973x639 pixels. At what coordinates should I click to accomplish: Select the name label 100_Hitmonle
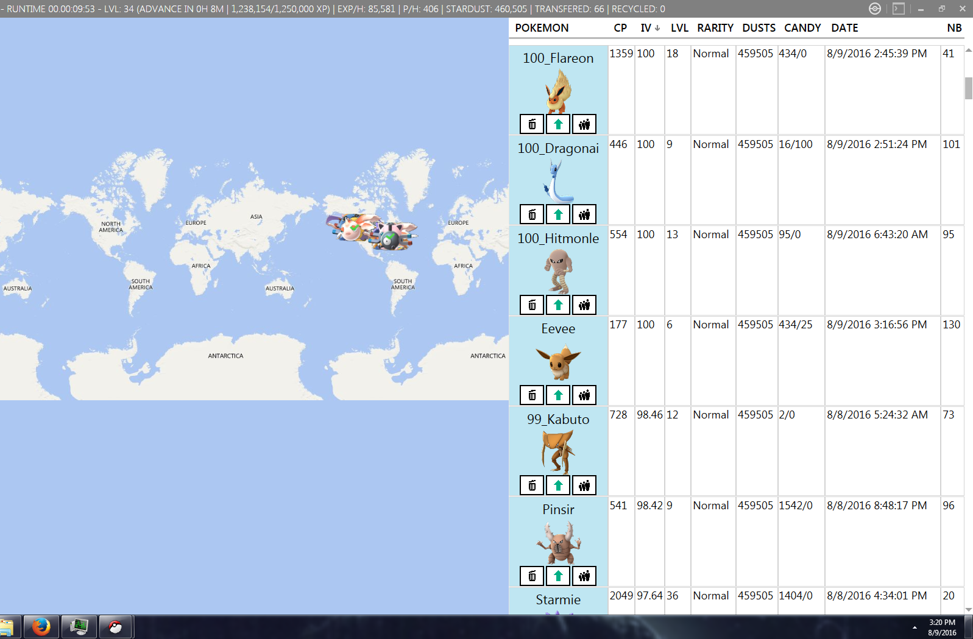(558, 238)
